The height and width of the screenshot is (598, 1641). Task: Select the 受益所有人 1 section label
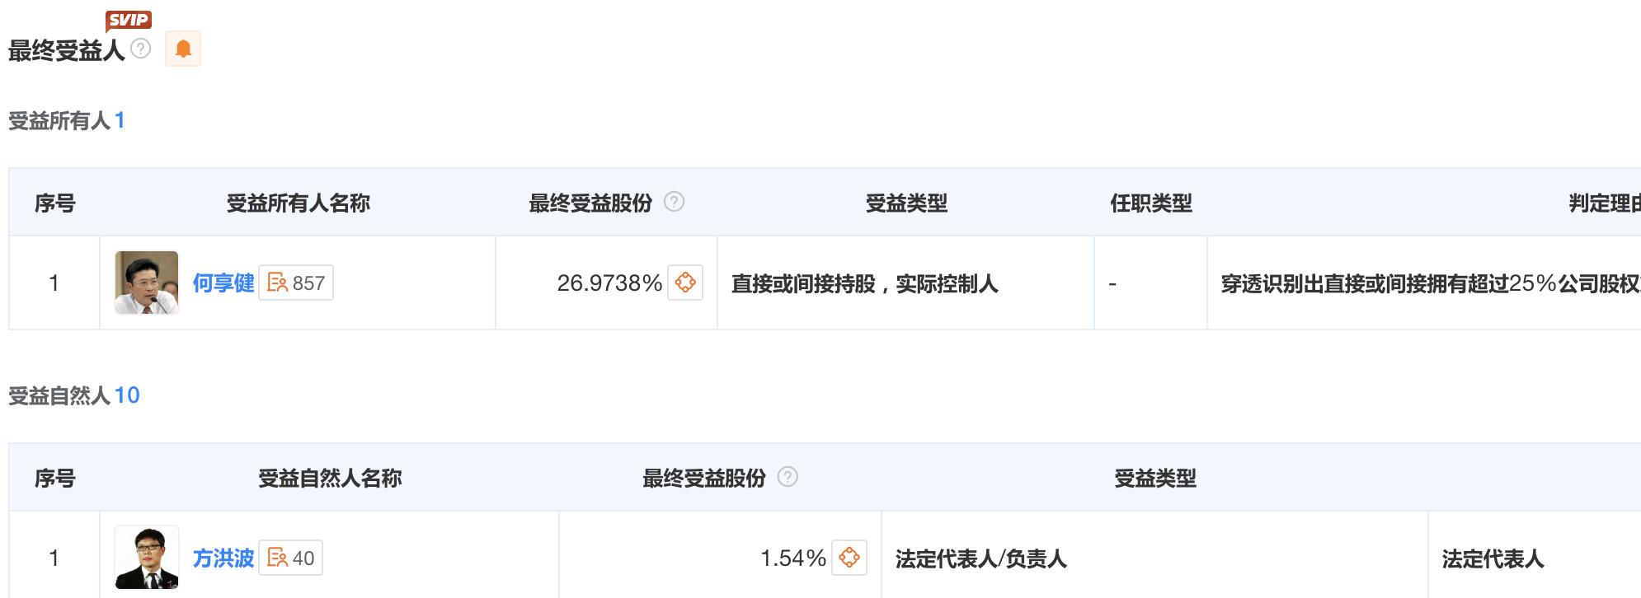click(66, 120)
